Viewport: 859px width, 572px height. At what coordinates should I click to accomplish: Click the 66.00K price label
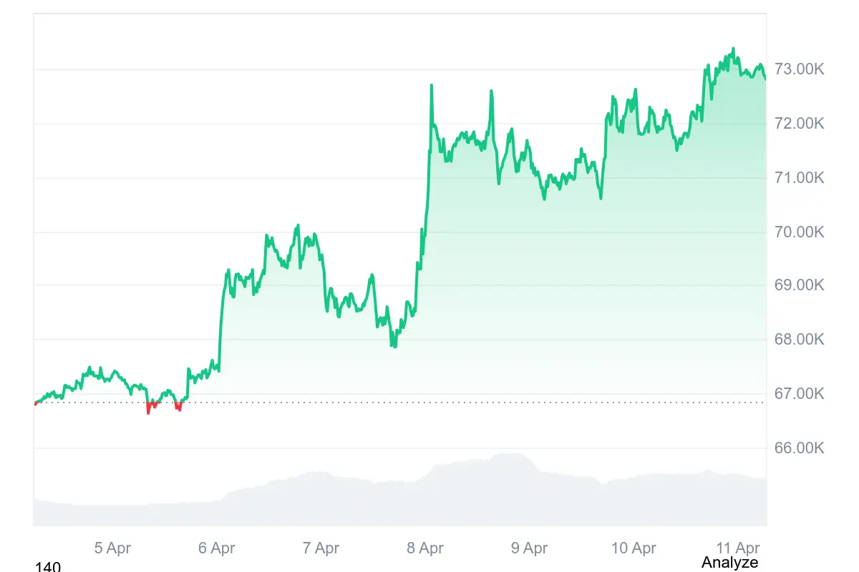pyautogui.click(x=800, y=448)
